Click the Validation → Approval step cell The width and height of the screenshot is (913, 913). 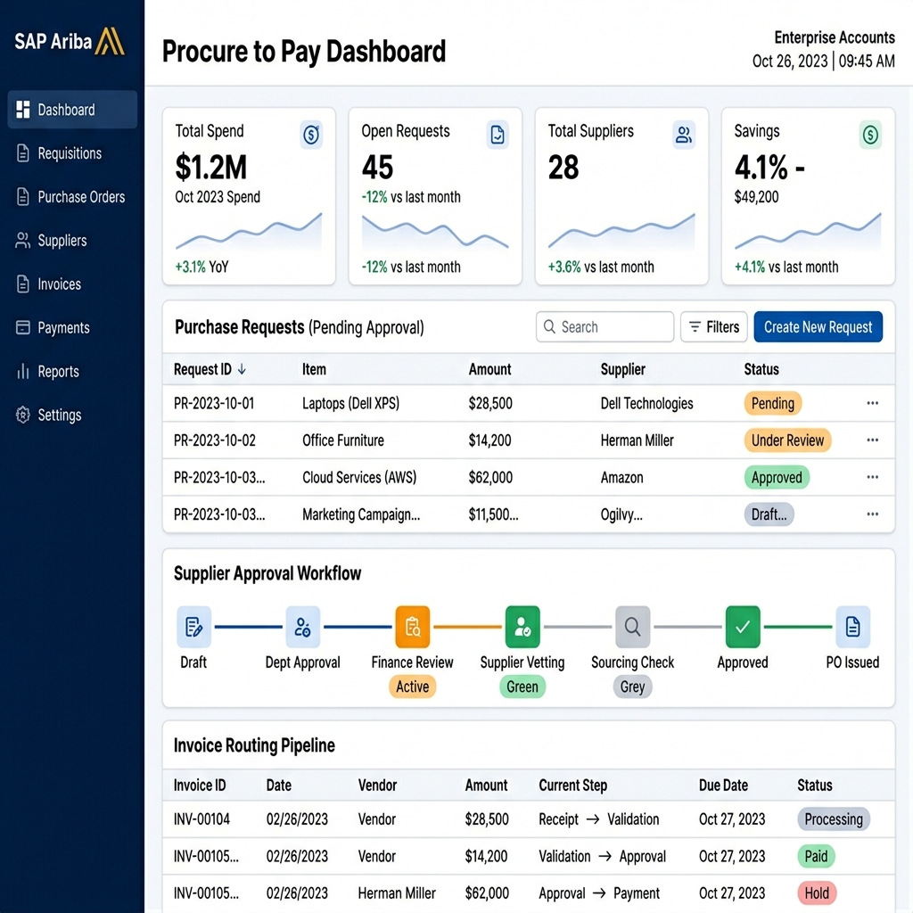[602, 856]
